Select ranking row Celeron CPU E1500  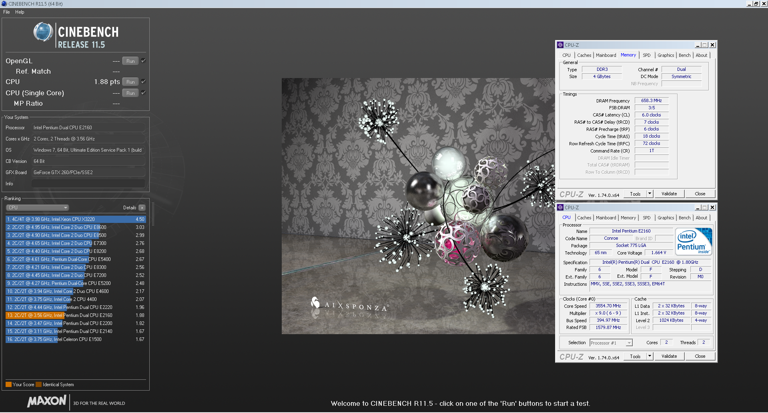[76, 339]
